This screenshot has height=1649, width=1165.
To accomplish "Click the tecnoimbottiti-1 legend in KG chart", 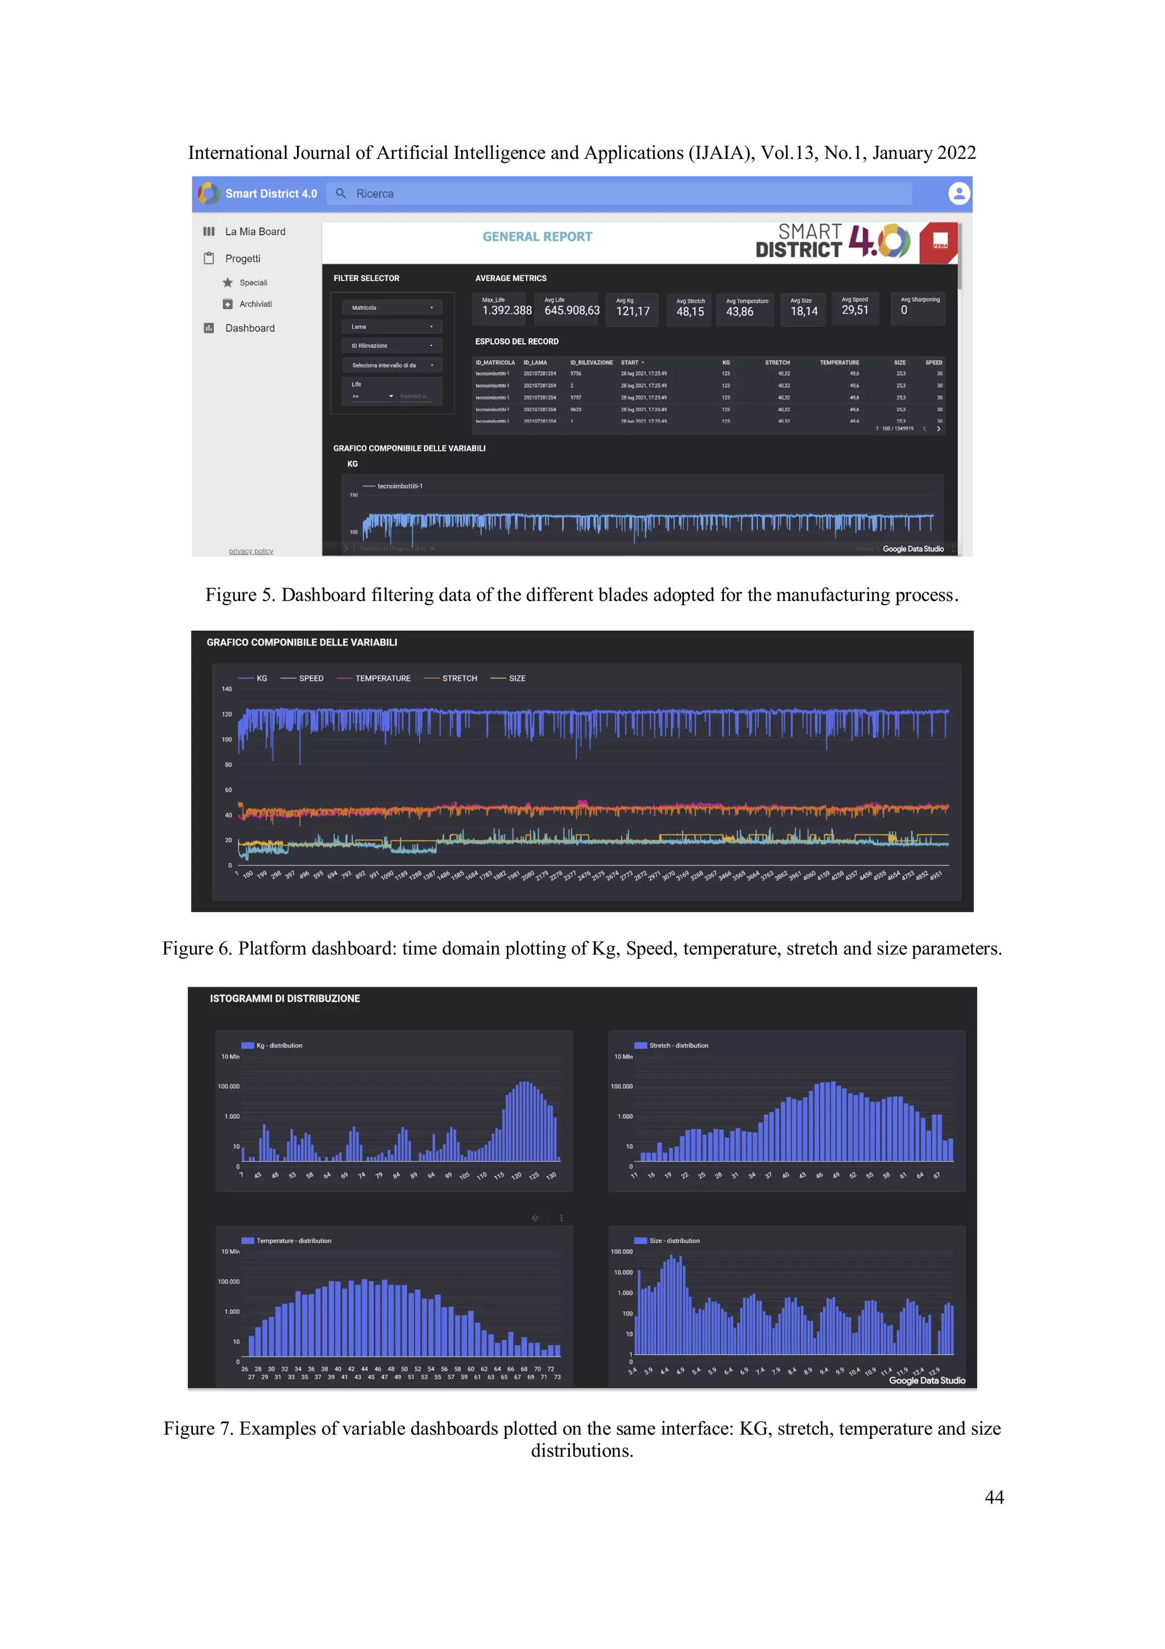I will tap(393, 486).
